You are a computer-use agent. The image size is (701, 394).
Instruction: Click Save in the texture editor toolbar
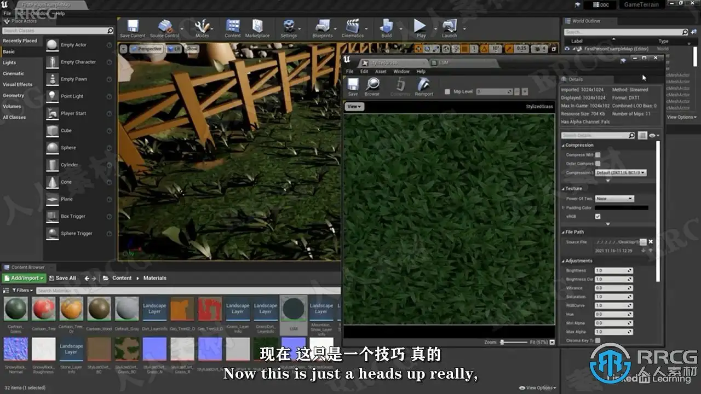353,87
